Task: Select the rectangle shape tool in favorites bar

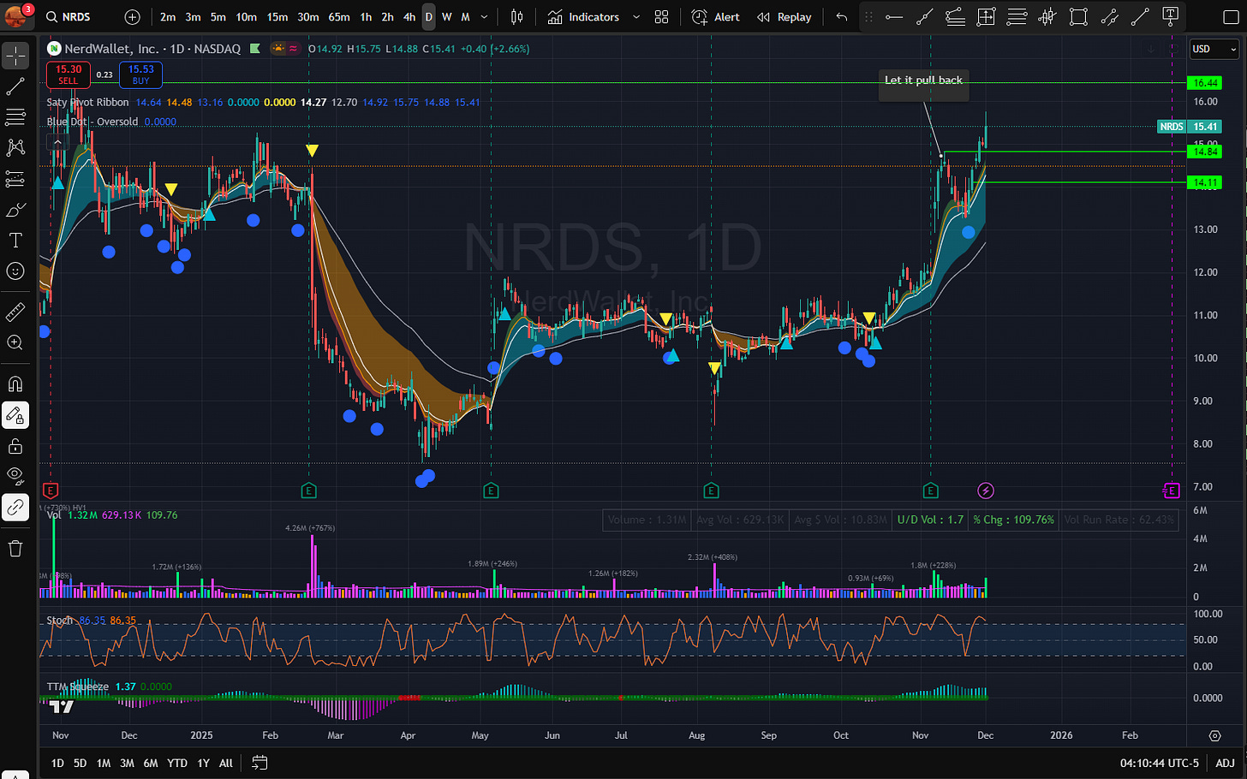Action: click(x=1078, y=17)
